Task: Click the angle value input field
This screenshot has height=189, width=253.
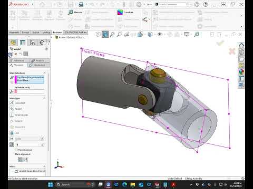Action: (27, 145)
